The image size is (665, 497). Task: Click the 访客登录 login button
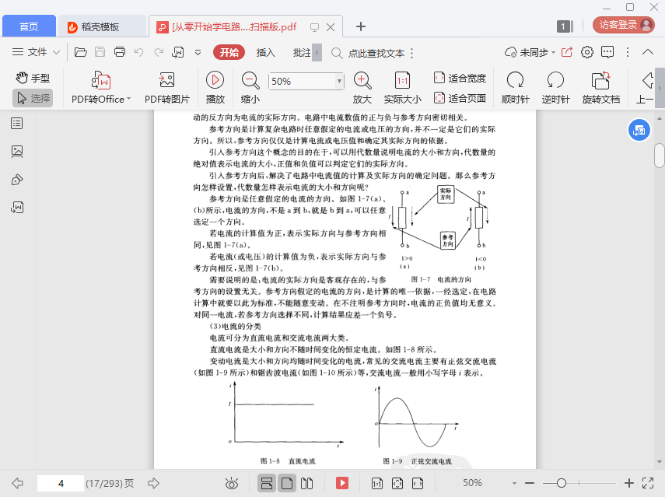(x=624, y=25)
